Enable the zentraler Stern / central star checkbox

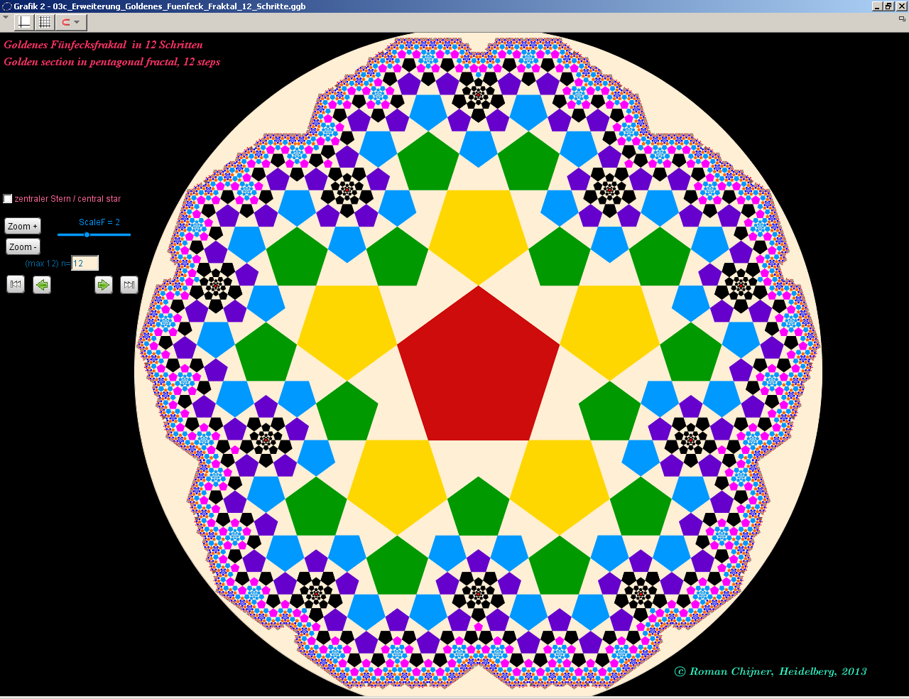pyautogui.click(x=8, y=199)
